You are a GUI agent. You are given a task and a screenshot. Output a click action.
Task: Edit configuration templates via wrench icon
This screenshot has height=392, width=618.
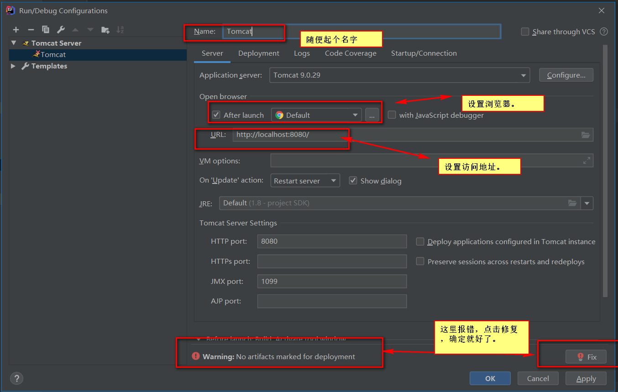tap(60, 30)
